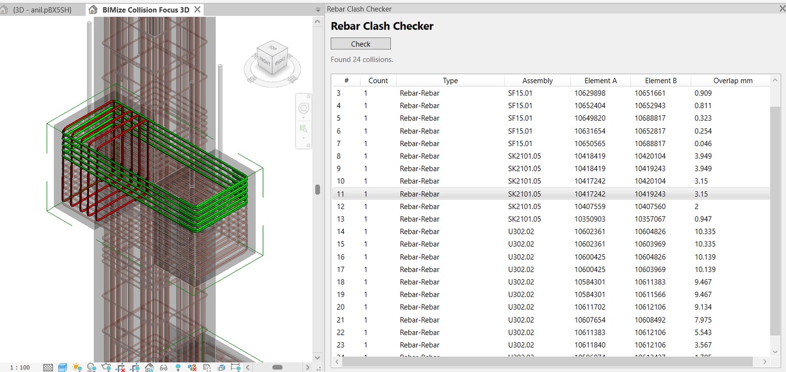Click the 1 : 100 view scale
The width and height of the screenshot is (786, 372).
click(20, 367)
